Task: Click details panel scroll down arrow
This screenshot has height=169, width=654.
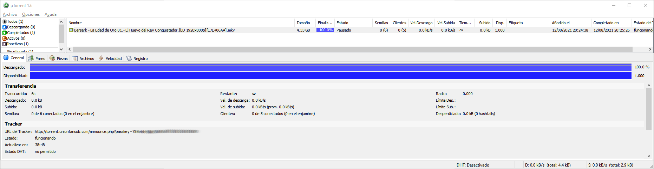Action: 649,156
